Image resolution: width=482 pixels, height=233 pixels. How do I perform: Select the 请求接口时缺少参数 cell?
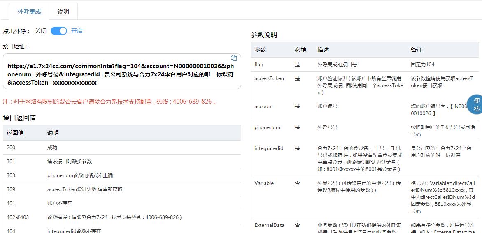point(70,161)
